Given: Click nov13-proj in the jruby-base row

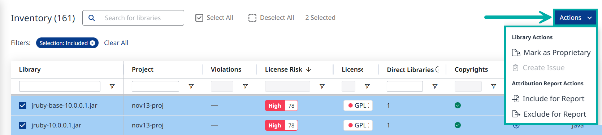Looking at the screenshot, I should coord(148,105).
